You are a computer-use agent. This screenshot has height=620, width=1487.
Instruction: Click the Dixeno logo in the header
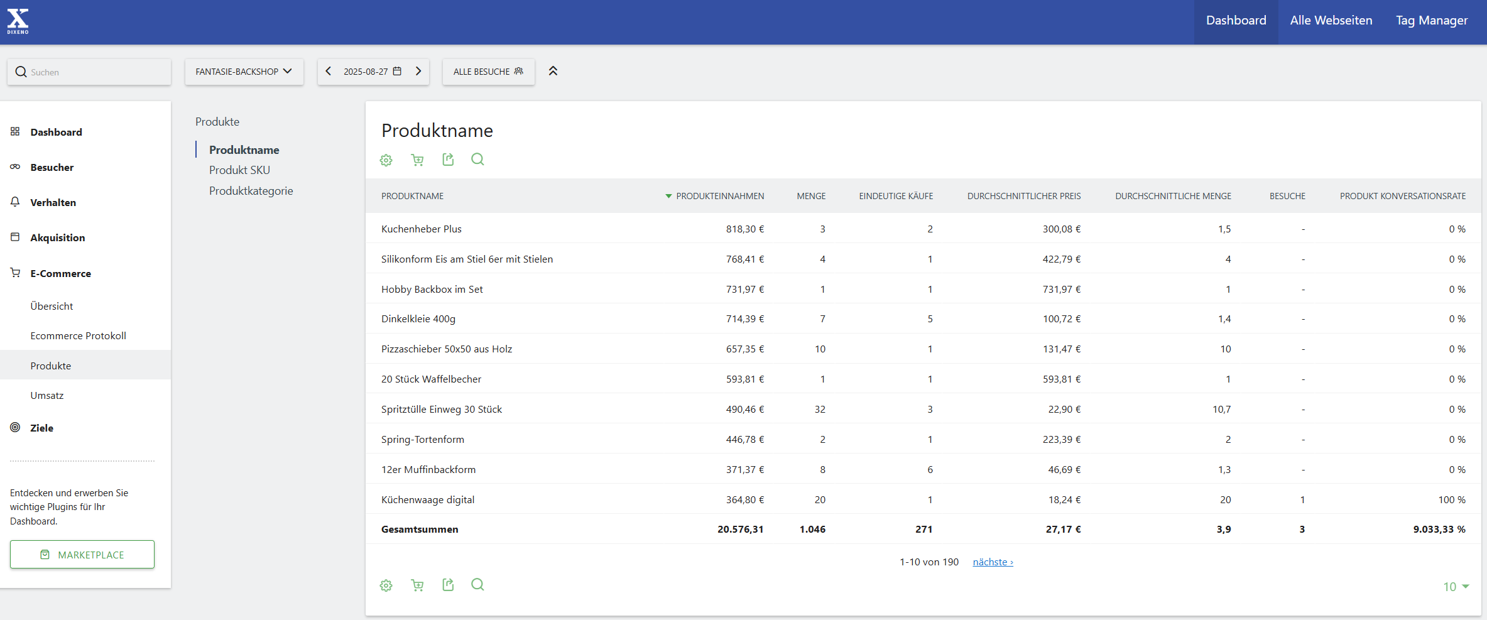(18, 21)
